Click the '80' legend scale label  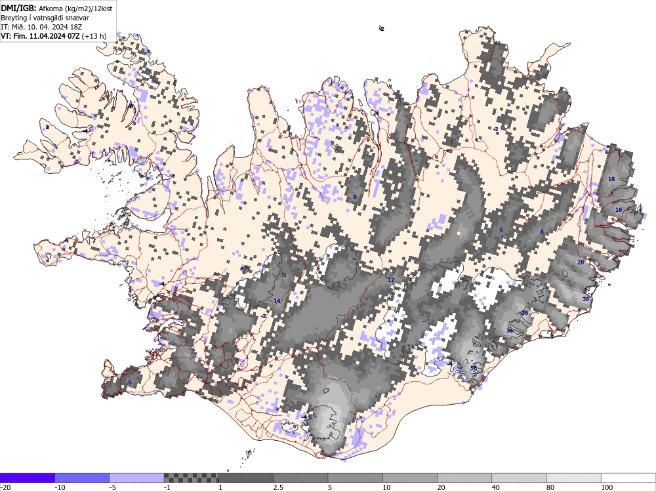click(x=550, y=487)
